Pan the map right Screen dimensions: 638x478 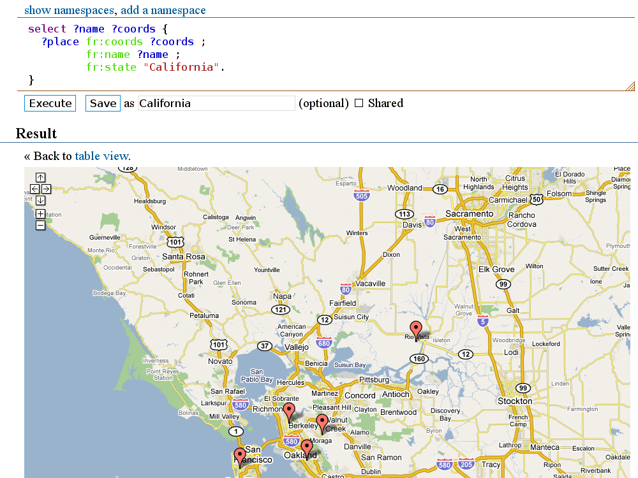46,189
